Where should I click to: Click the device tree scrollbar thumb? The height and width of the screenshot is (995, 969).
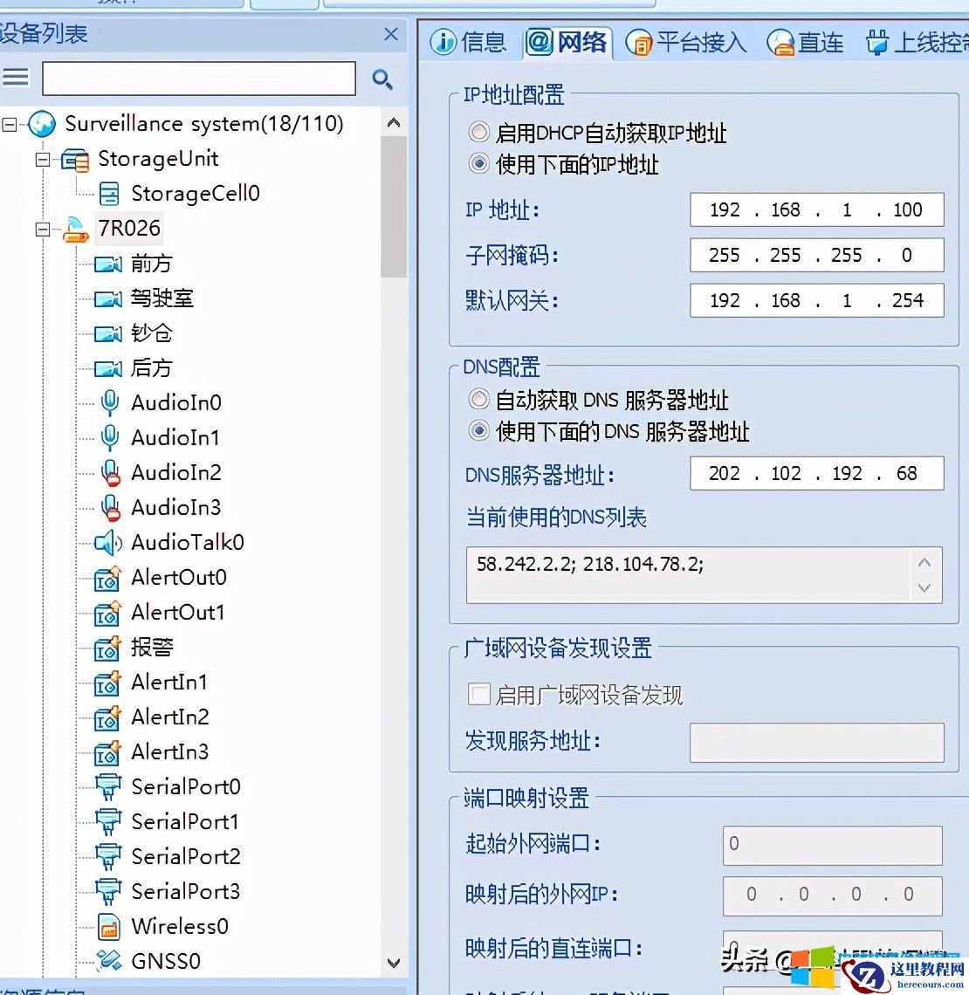[x=394, y=207]
